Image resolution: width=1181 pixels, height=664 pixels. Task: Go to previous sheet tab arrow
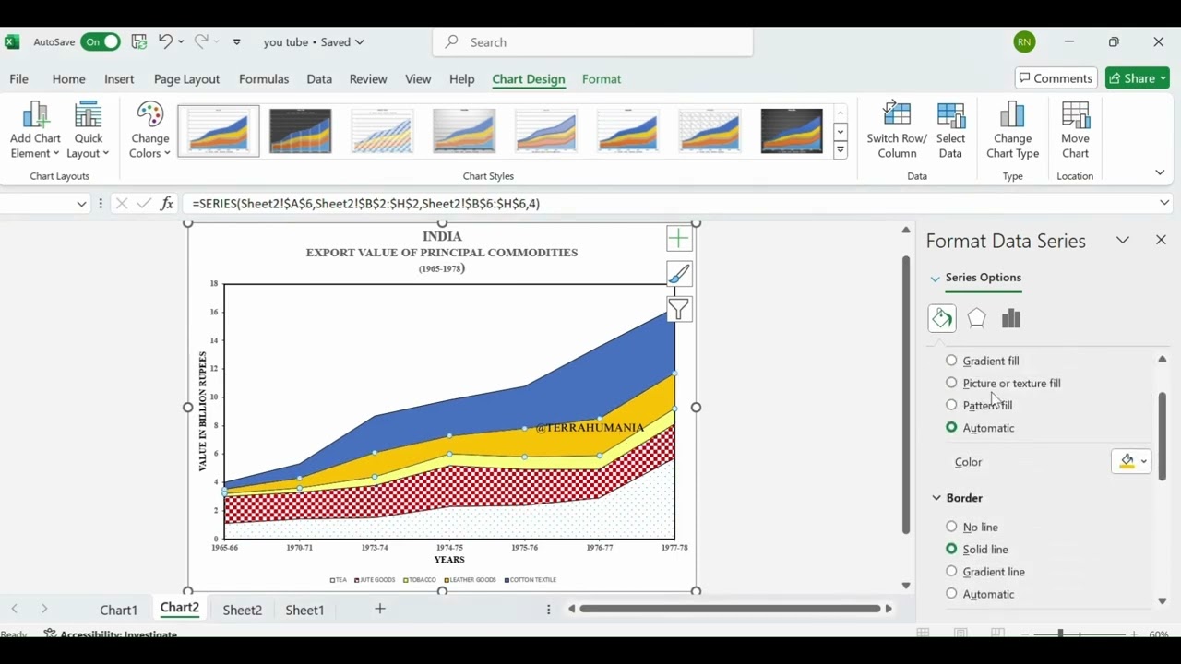14,609
